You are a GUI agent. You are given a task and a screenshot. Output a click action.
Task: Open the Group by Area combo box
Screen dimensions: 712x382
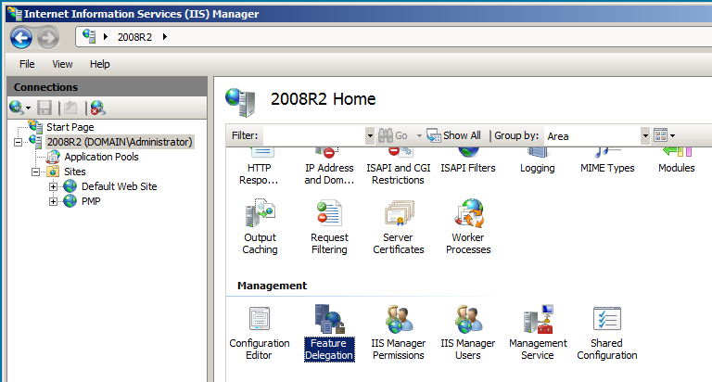click(597, 135)
